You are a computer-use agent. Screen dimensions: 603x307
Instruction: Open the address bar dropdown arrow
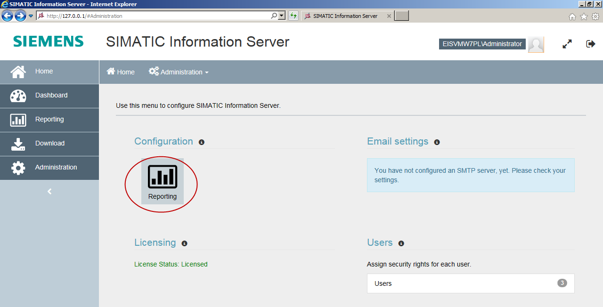tap(282, 16)
